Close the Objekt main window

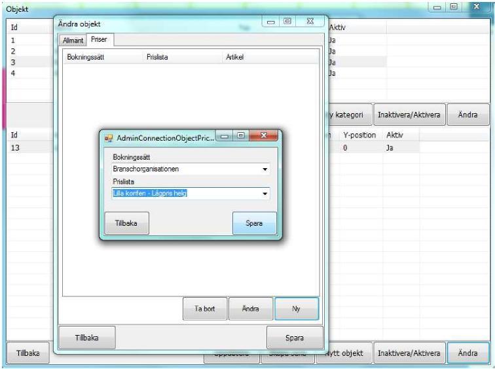(x=477, y=7)
